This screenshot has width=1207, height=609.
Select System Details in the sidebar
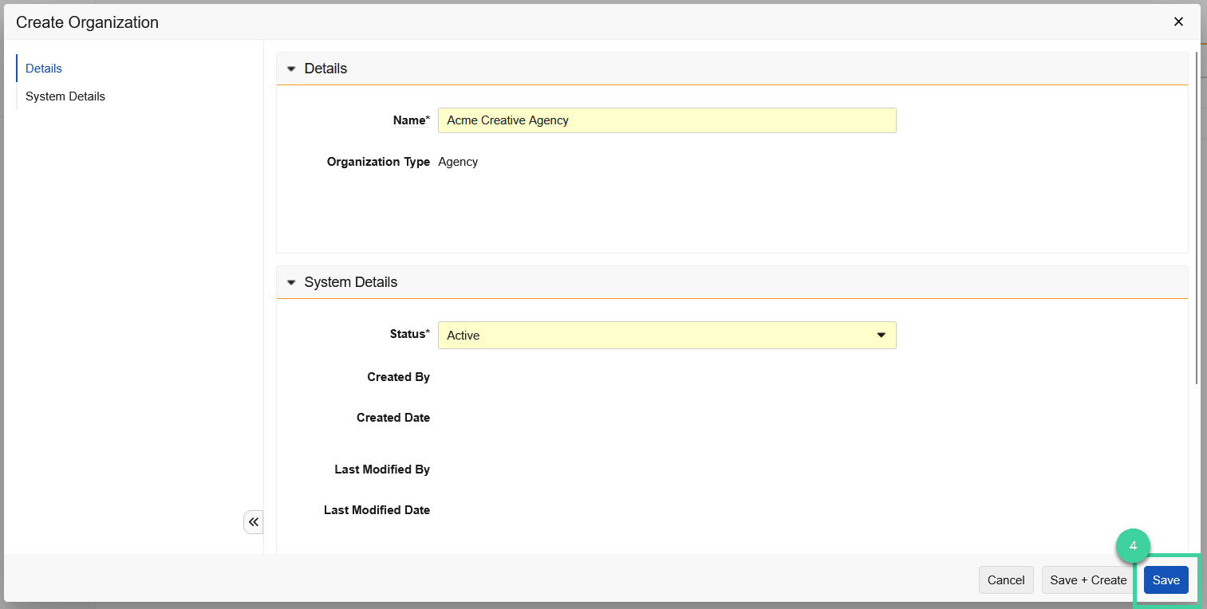coord(65,96)
